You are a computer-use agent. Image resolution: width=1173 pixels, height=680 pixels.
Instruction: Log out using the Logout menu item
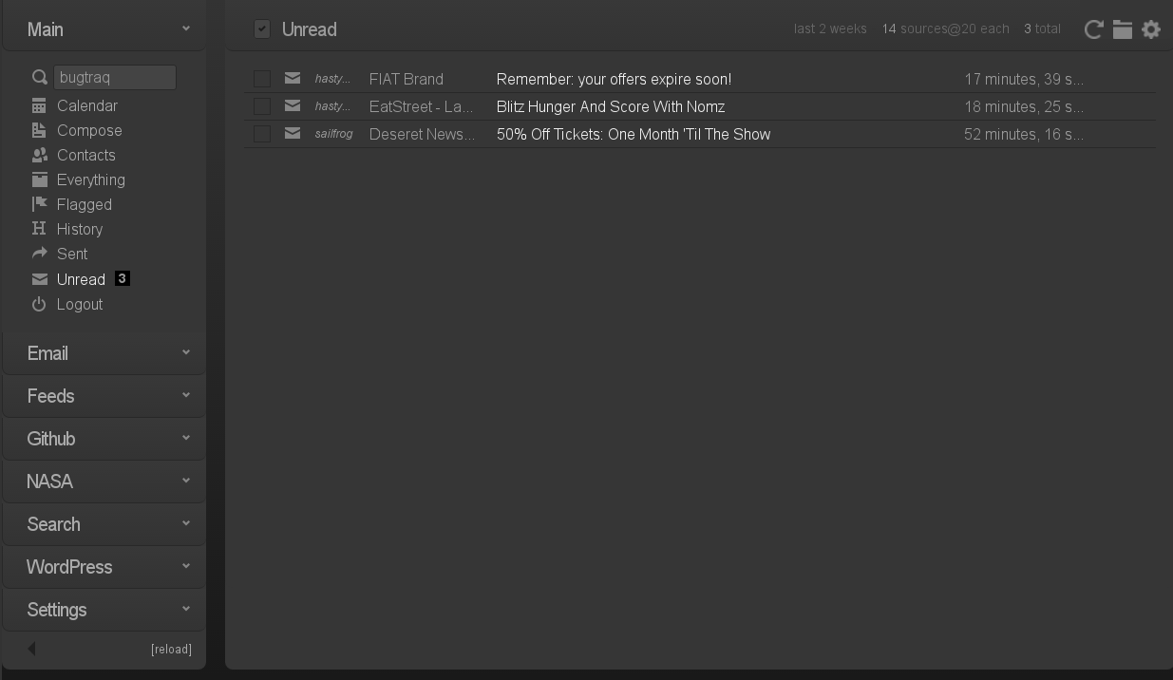79,304
